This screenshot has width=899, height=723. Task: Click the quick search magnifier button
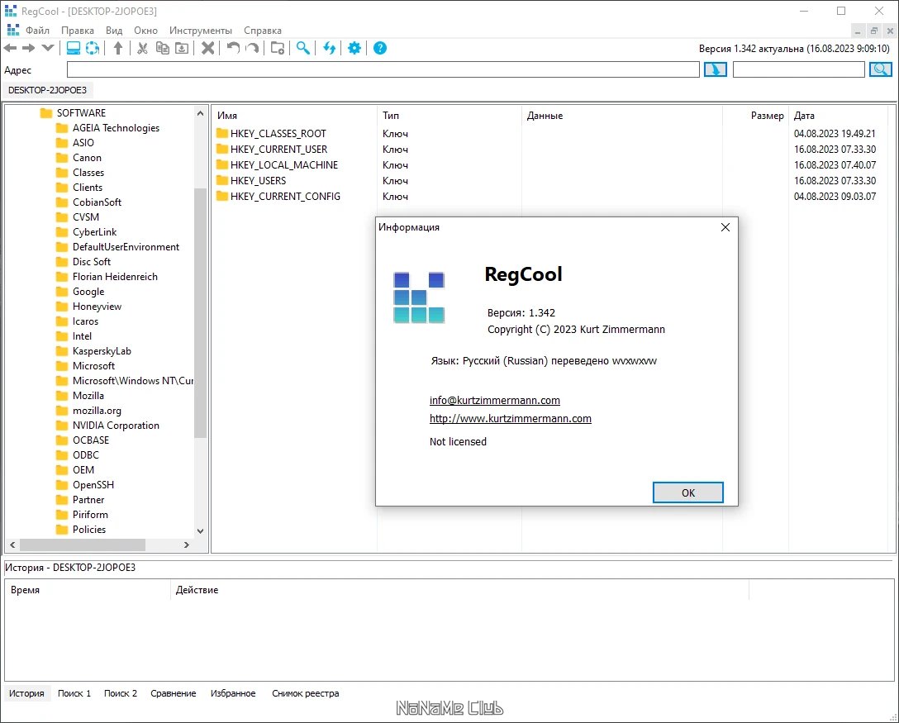[881, 70]
